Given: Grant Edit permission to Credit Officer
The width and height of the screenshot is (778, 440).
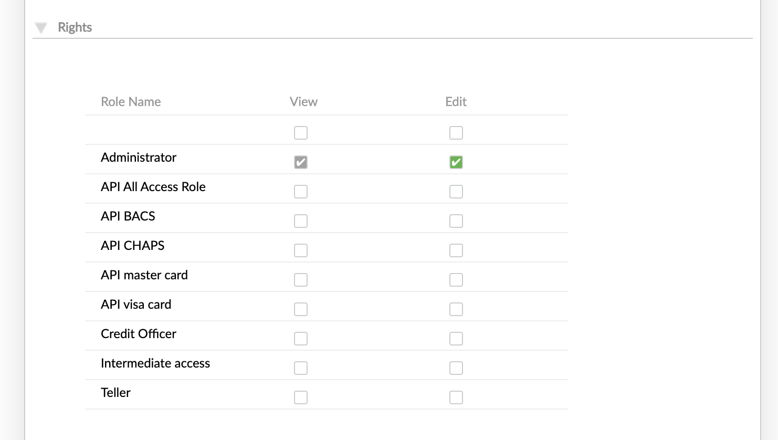Looking at the screenshot, I should click(456, 338).
